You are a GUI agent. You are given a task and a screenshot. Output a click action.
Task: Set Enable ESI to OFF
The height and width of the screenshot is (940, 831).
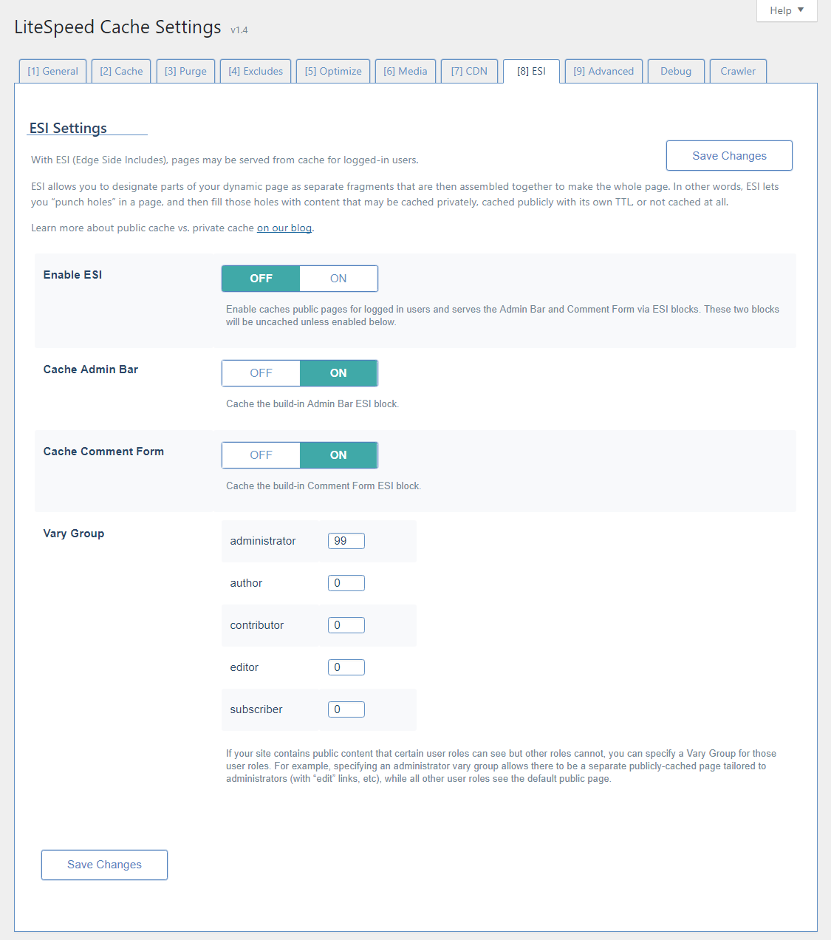click(261, 279)
